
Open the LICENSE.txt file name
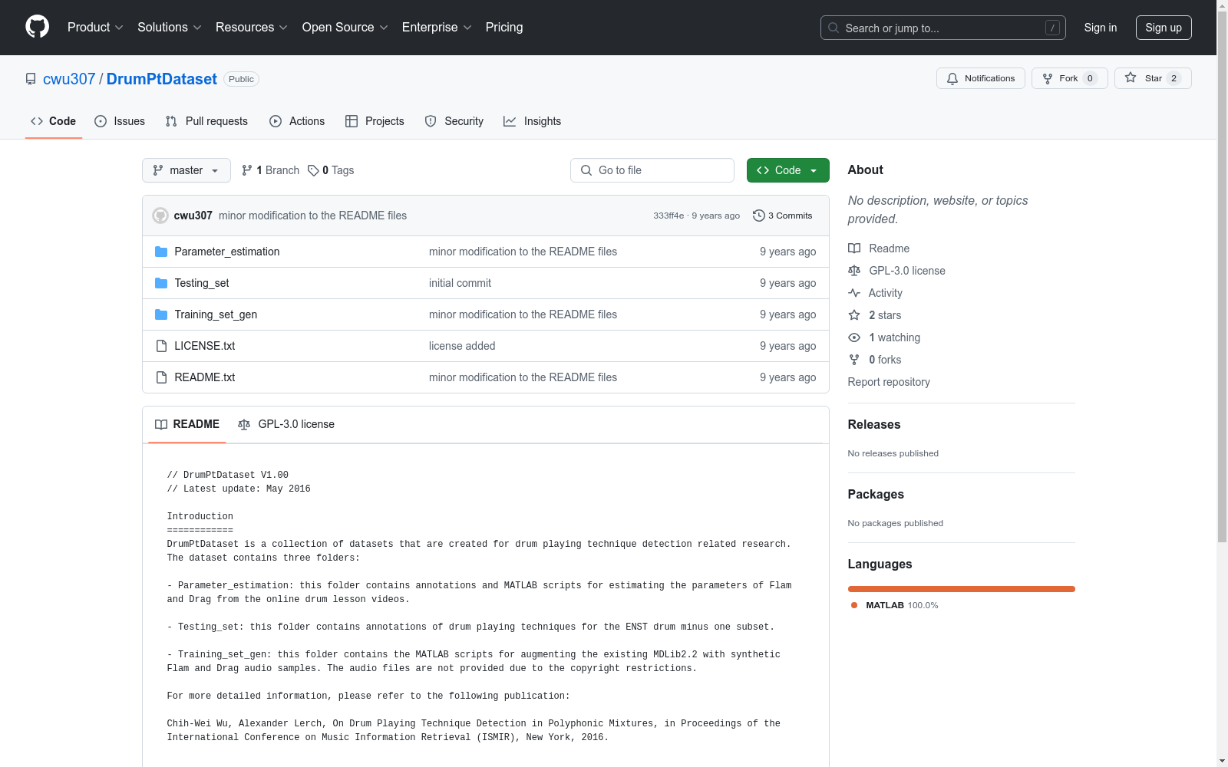click(x=205, y=346)
